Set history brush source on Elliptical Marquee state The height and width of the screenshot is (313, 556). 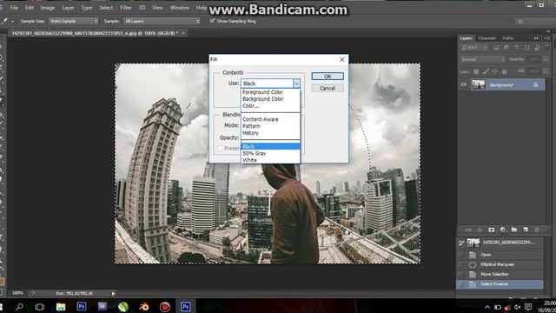(x=461, y=264)
